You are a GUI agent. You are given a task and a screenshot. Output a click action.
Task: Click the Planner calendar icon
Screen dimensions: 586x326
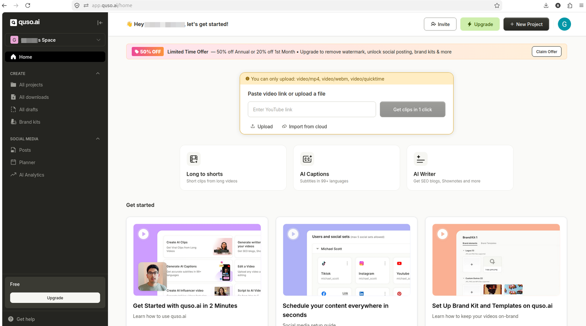click(14, 162)
